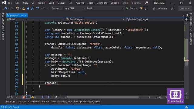Viewport: 194px width, 109px height.
Task: Open the Earth project navigation dropdown
Action: 36,19
